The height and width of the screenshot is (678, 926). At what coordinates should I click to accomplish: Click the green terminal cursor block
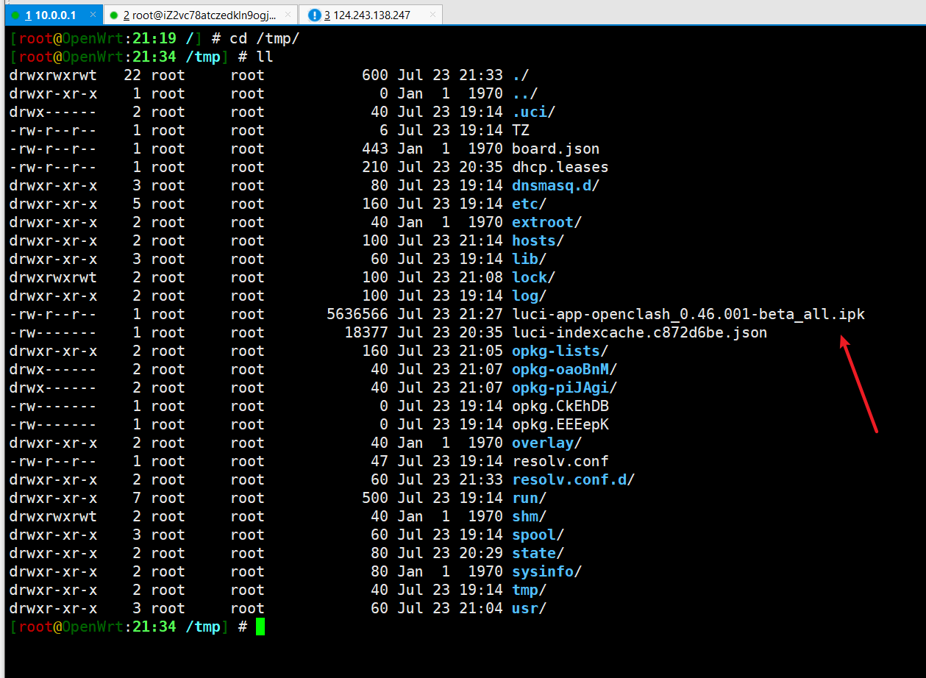[x=260, y=627]
